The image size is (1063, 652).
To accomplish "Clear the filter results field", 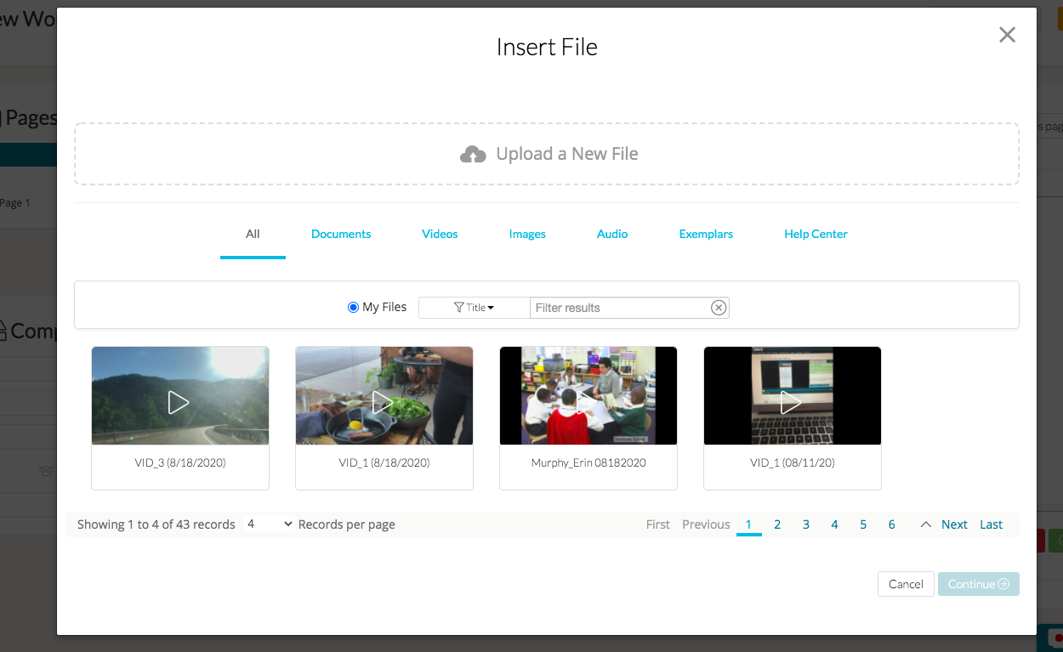I will point(719,308).
